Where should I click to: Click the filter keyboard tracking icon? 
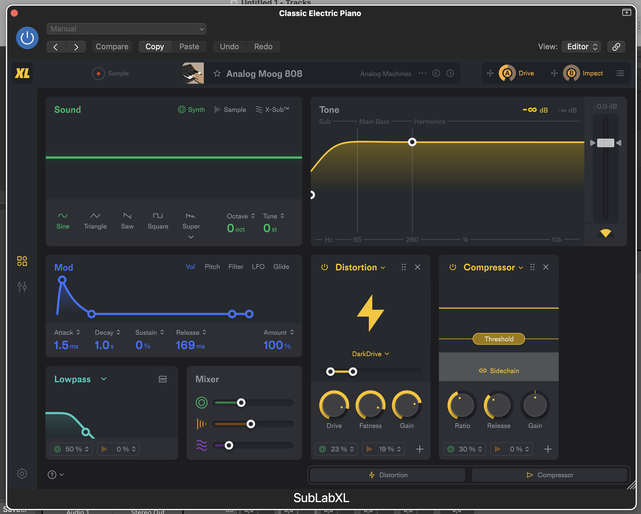163,379
